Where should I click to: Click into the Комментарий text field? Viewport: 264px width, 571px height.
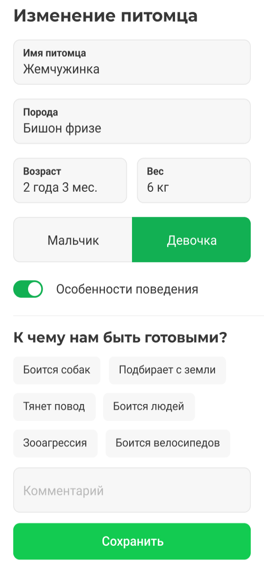point(132,491)
